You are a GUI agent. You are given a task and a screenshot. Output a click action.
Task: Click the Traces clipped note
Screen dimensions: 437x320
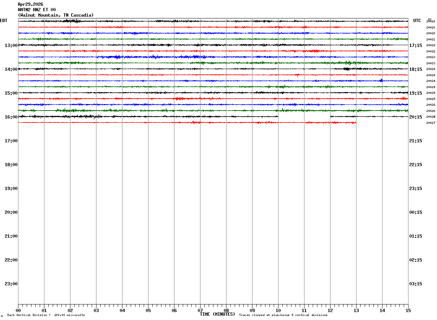click(283, 315)
